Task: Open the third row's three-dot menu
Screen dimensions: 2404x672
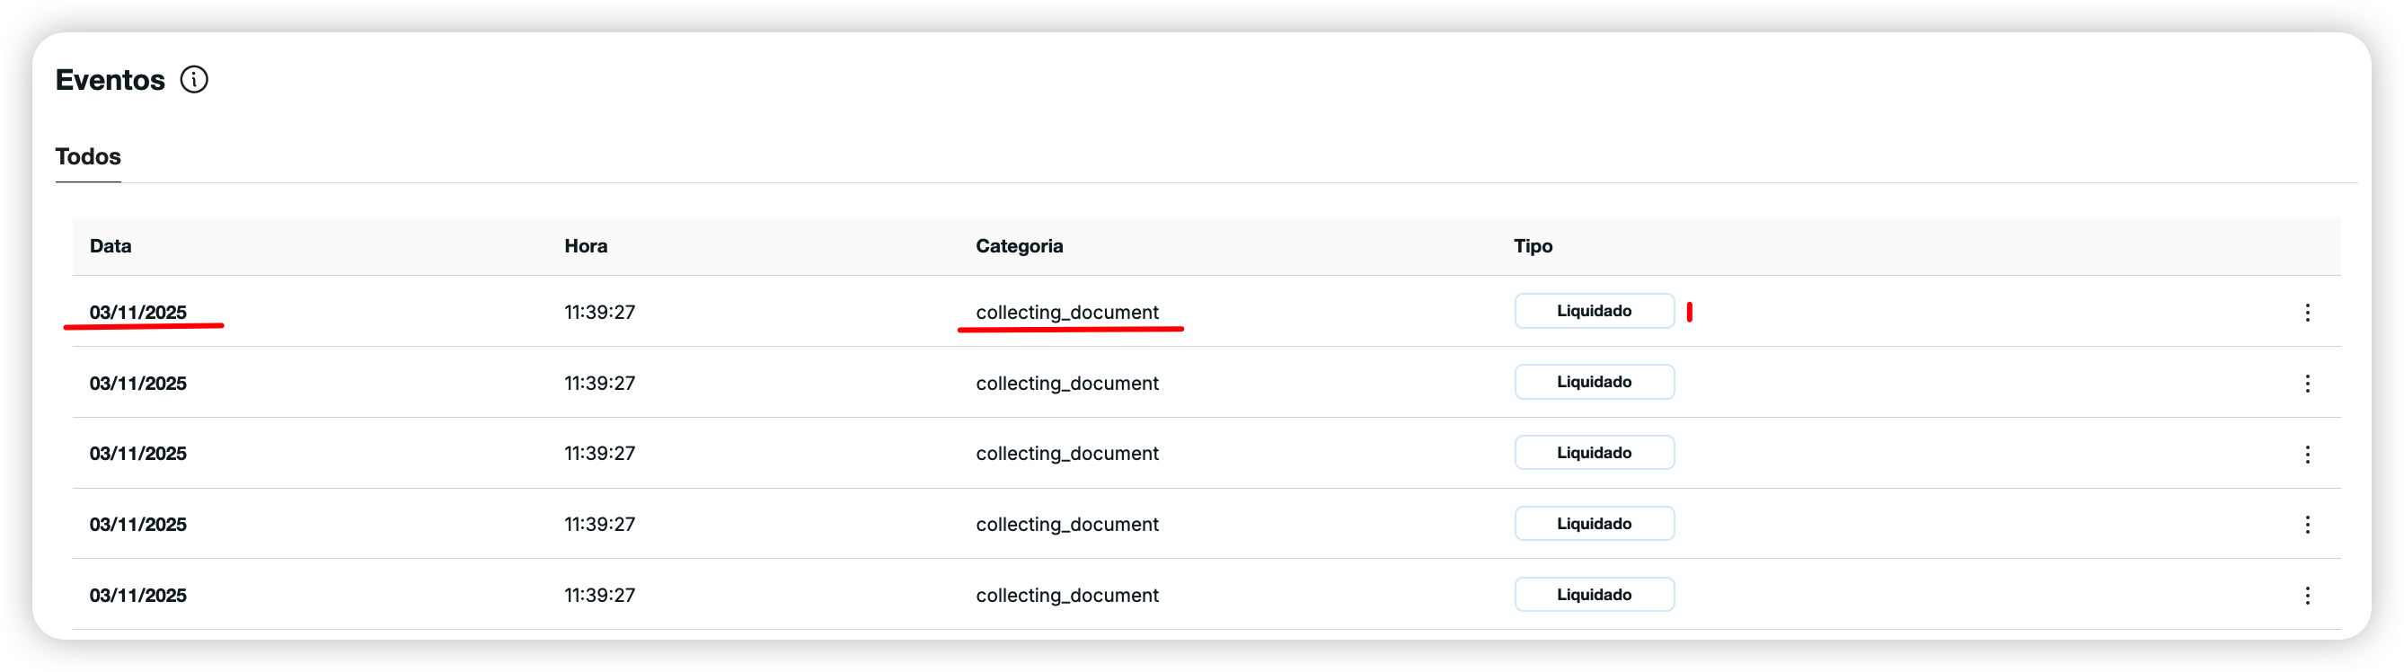Action: tap(2307, 455)
